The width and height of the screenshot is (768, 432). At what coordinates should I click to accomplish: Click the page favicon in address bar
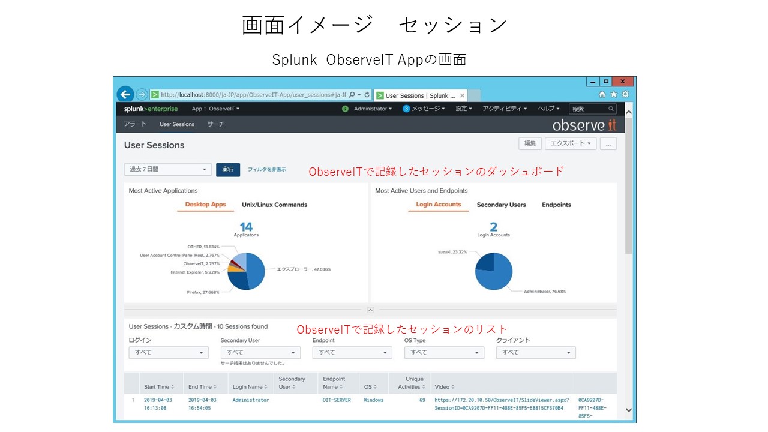pyautogui.click(x=155, y=95)
